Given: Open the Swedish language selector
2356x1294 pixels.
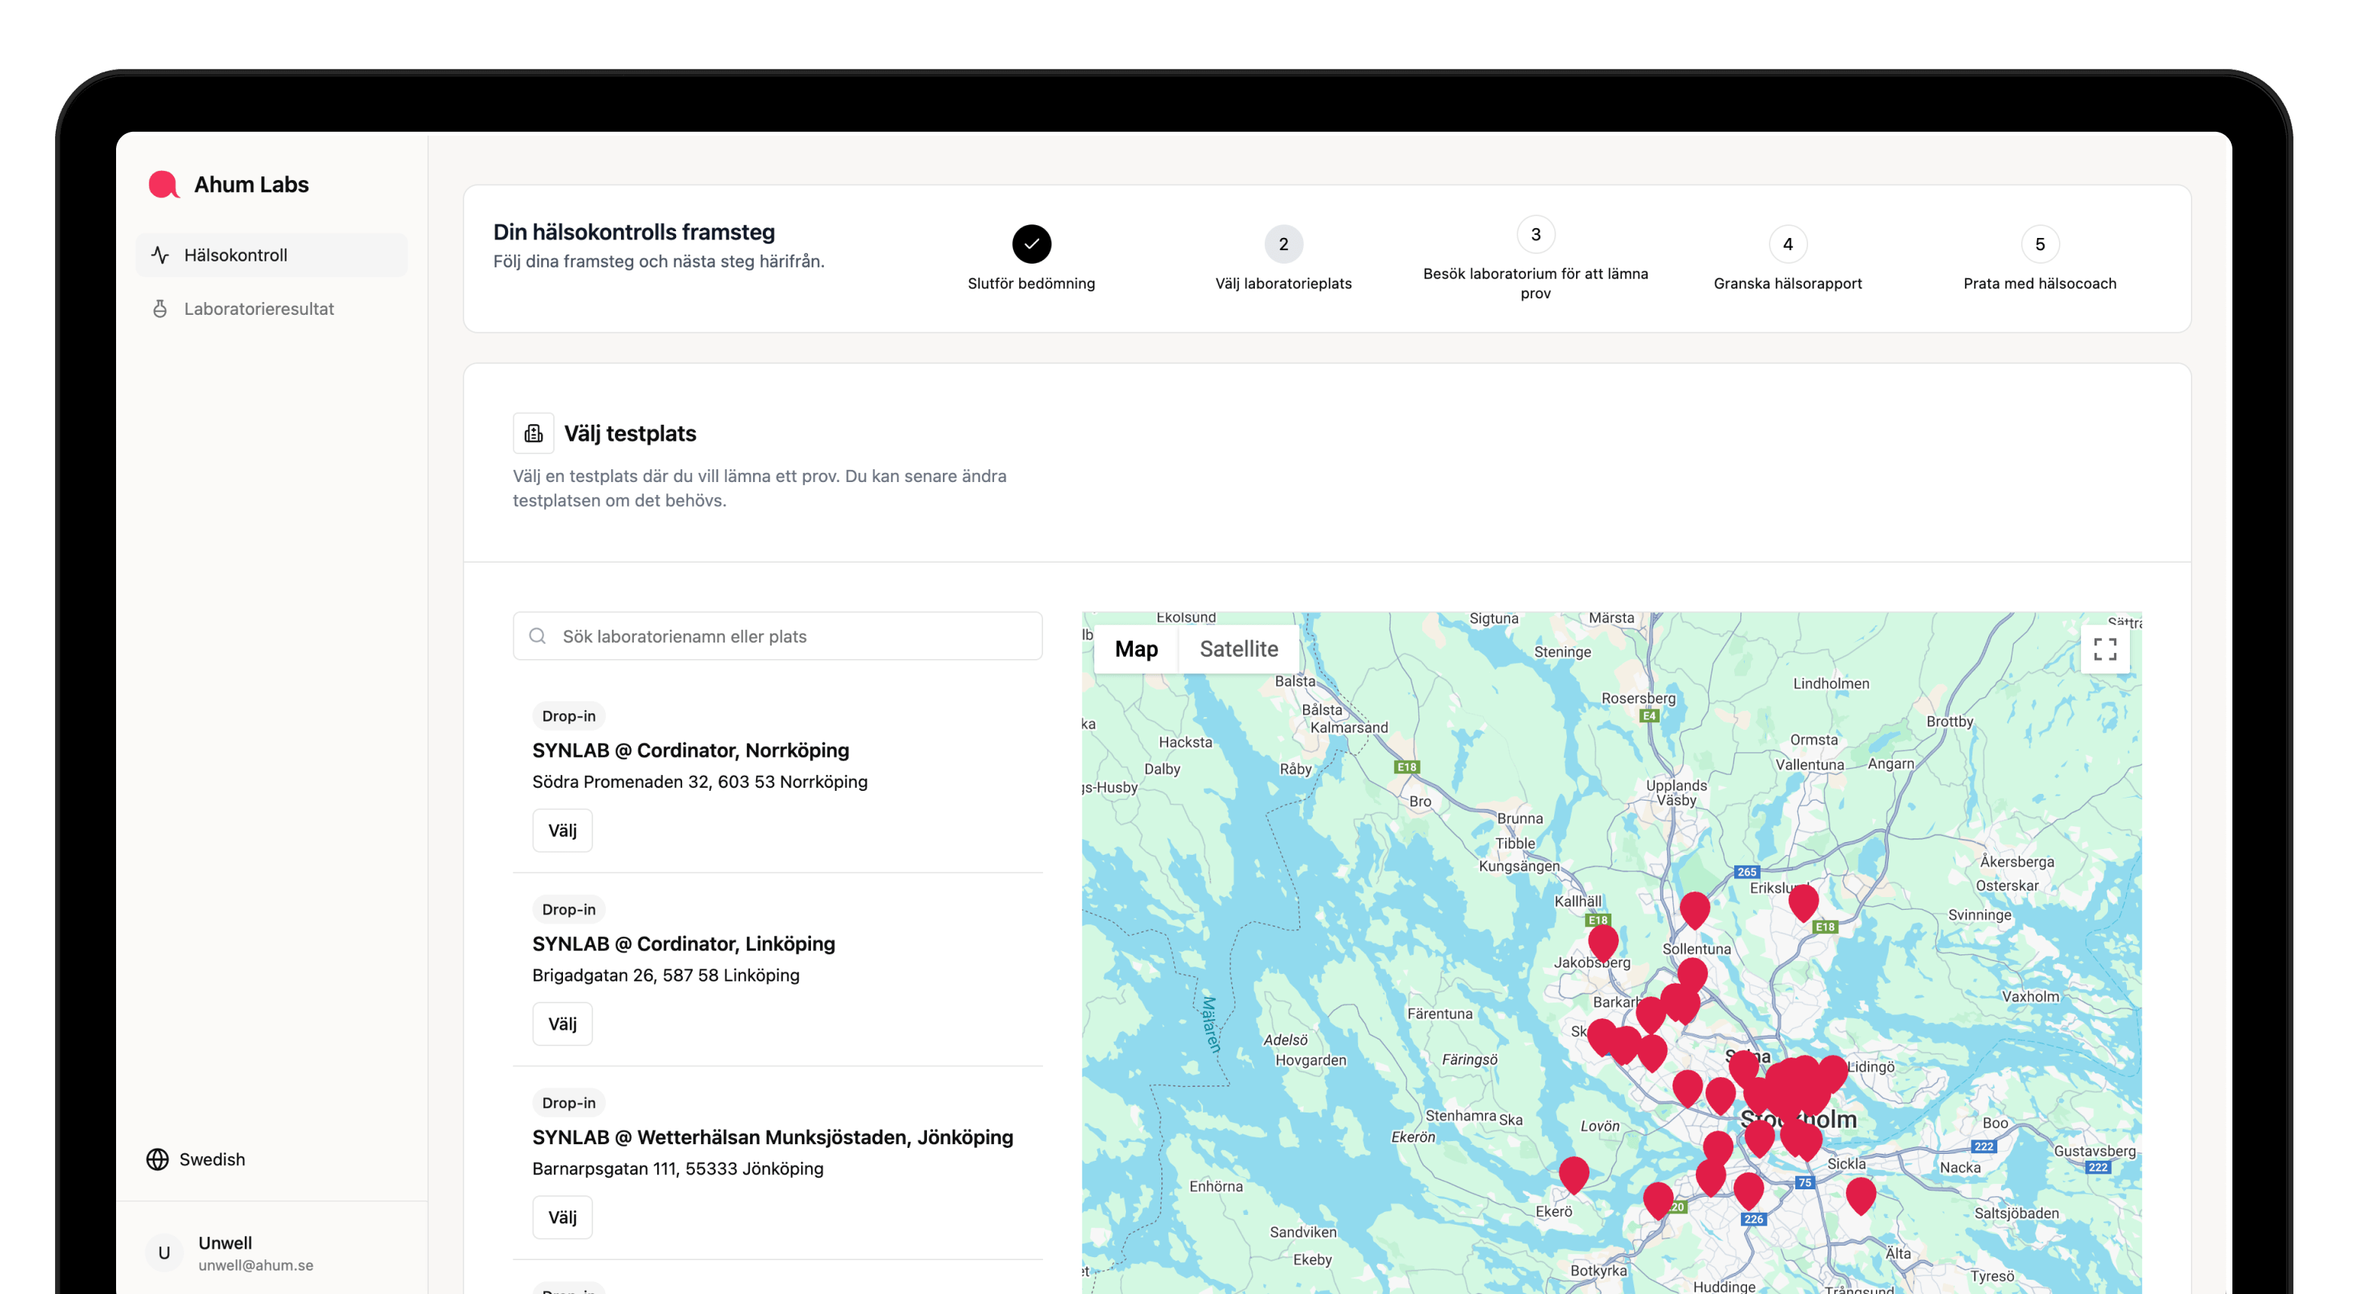Looking at the screenshot, I should pyautogui.click(x=196, y=1158).
